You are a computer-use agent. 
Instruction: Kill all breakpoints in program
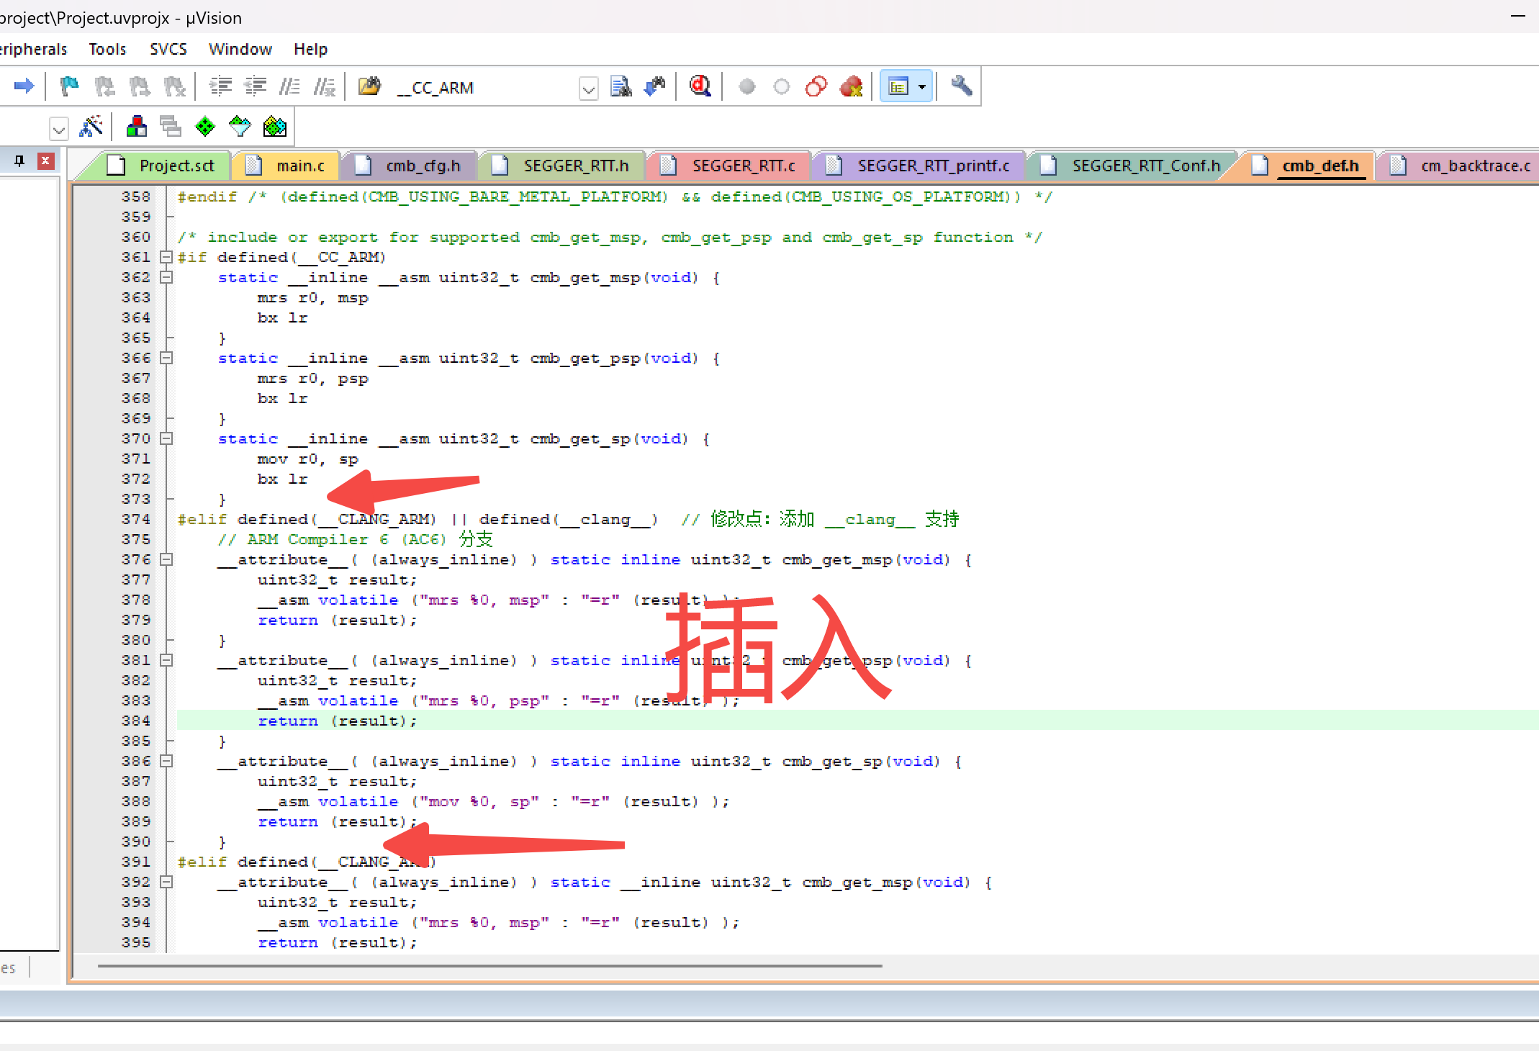pyautogui.click(x=851, y=86)
